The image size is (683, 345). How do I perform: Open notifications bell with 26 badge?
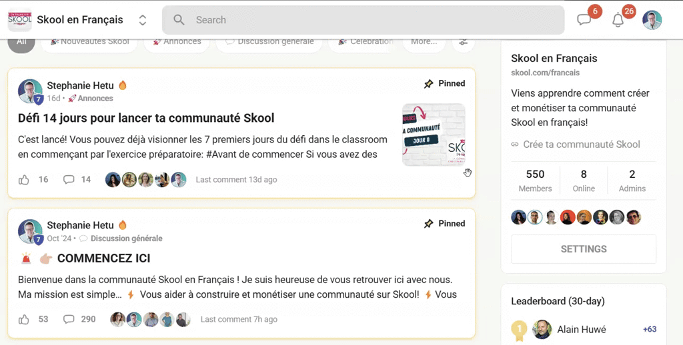(618, 20)
